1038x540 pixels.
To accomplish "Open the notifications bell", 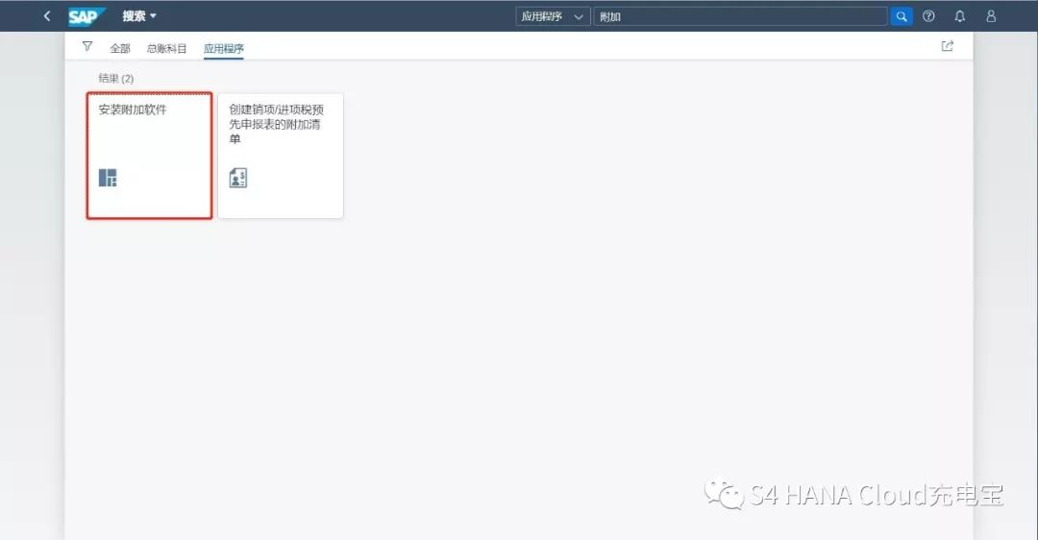I will [x=960, y=16].
